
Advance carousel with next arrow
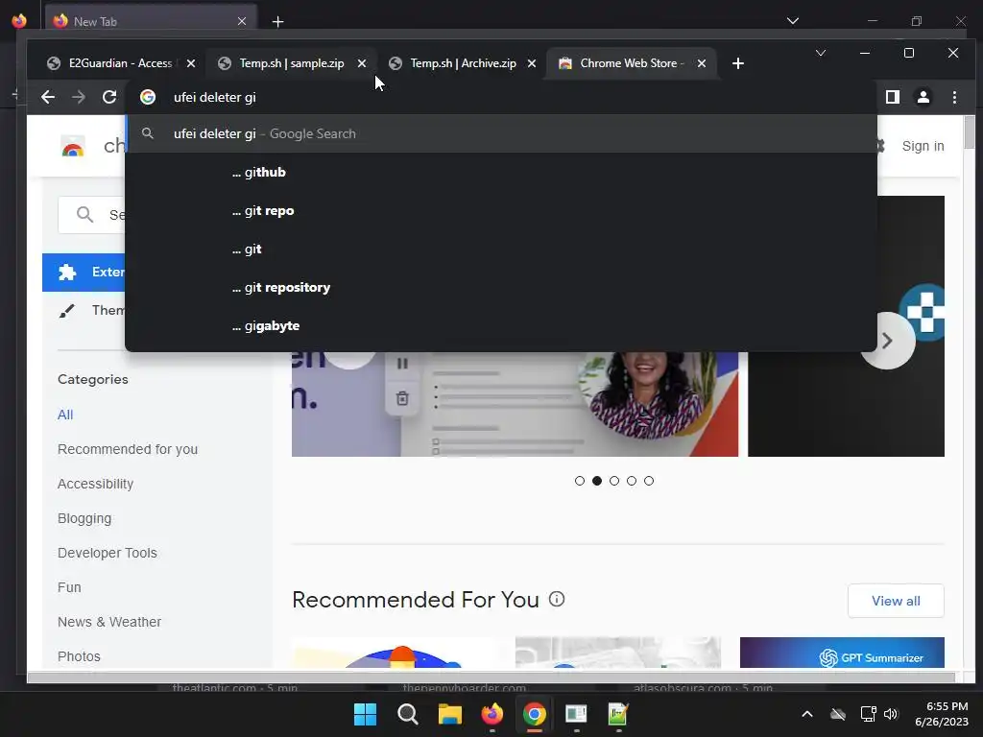point(887,341)
